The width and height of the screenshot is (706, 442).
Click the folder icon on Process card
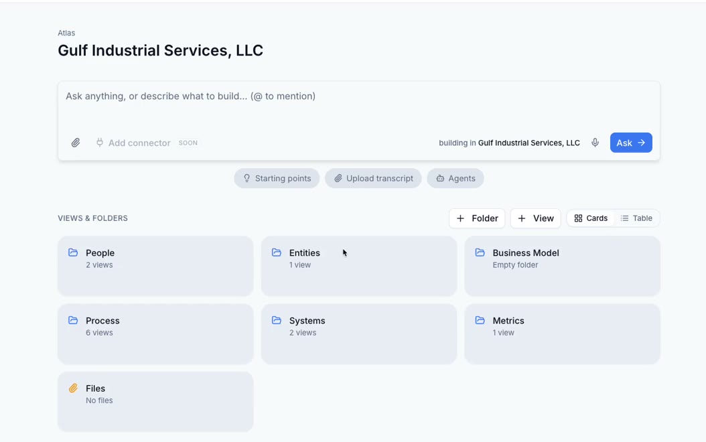(x=73, y=320)
